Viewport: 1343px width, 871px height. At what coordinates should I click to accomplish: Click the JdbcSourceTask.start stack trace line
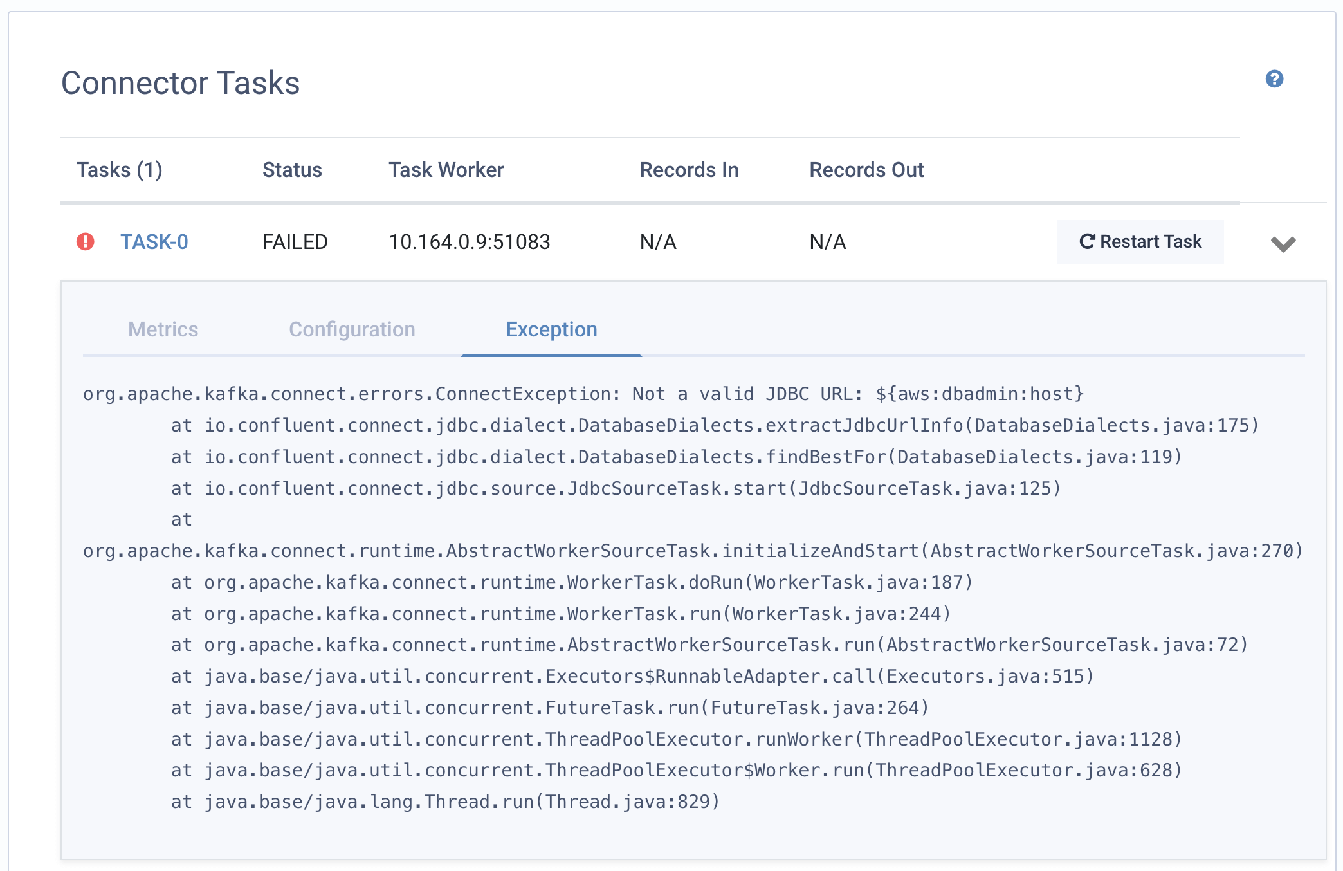pyautogui.click(x=615, y=488)
